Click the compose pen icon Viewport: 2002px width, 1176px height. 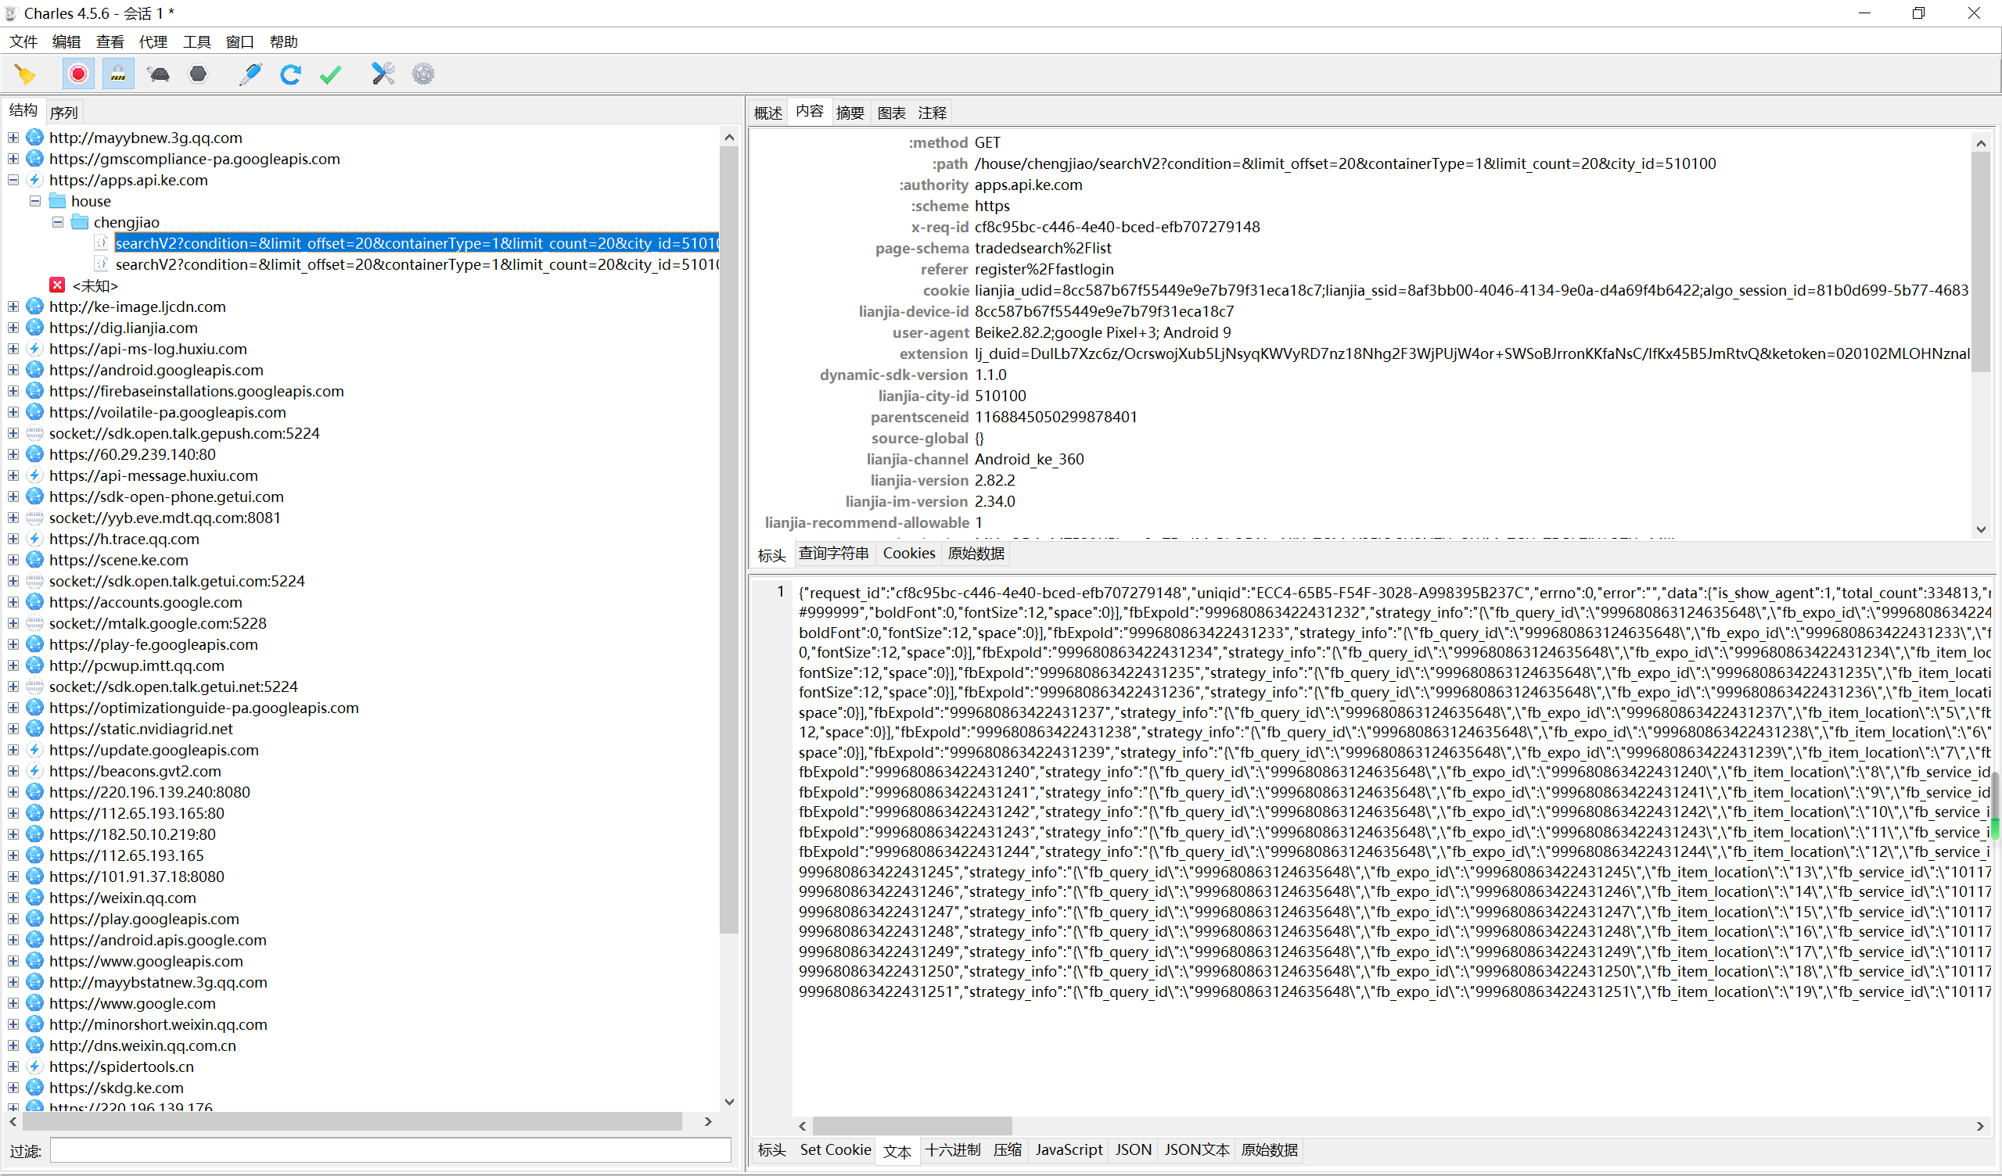[x=250, y=73]
